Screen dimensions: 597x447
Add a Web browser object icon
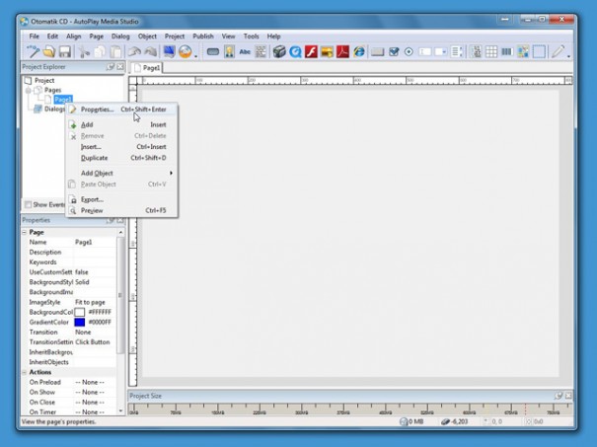[358, 51]
